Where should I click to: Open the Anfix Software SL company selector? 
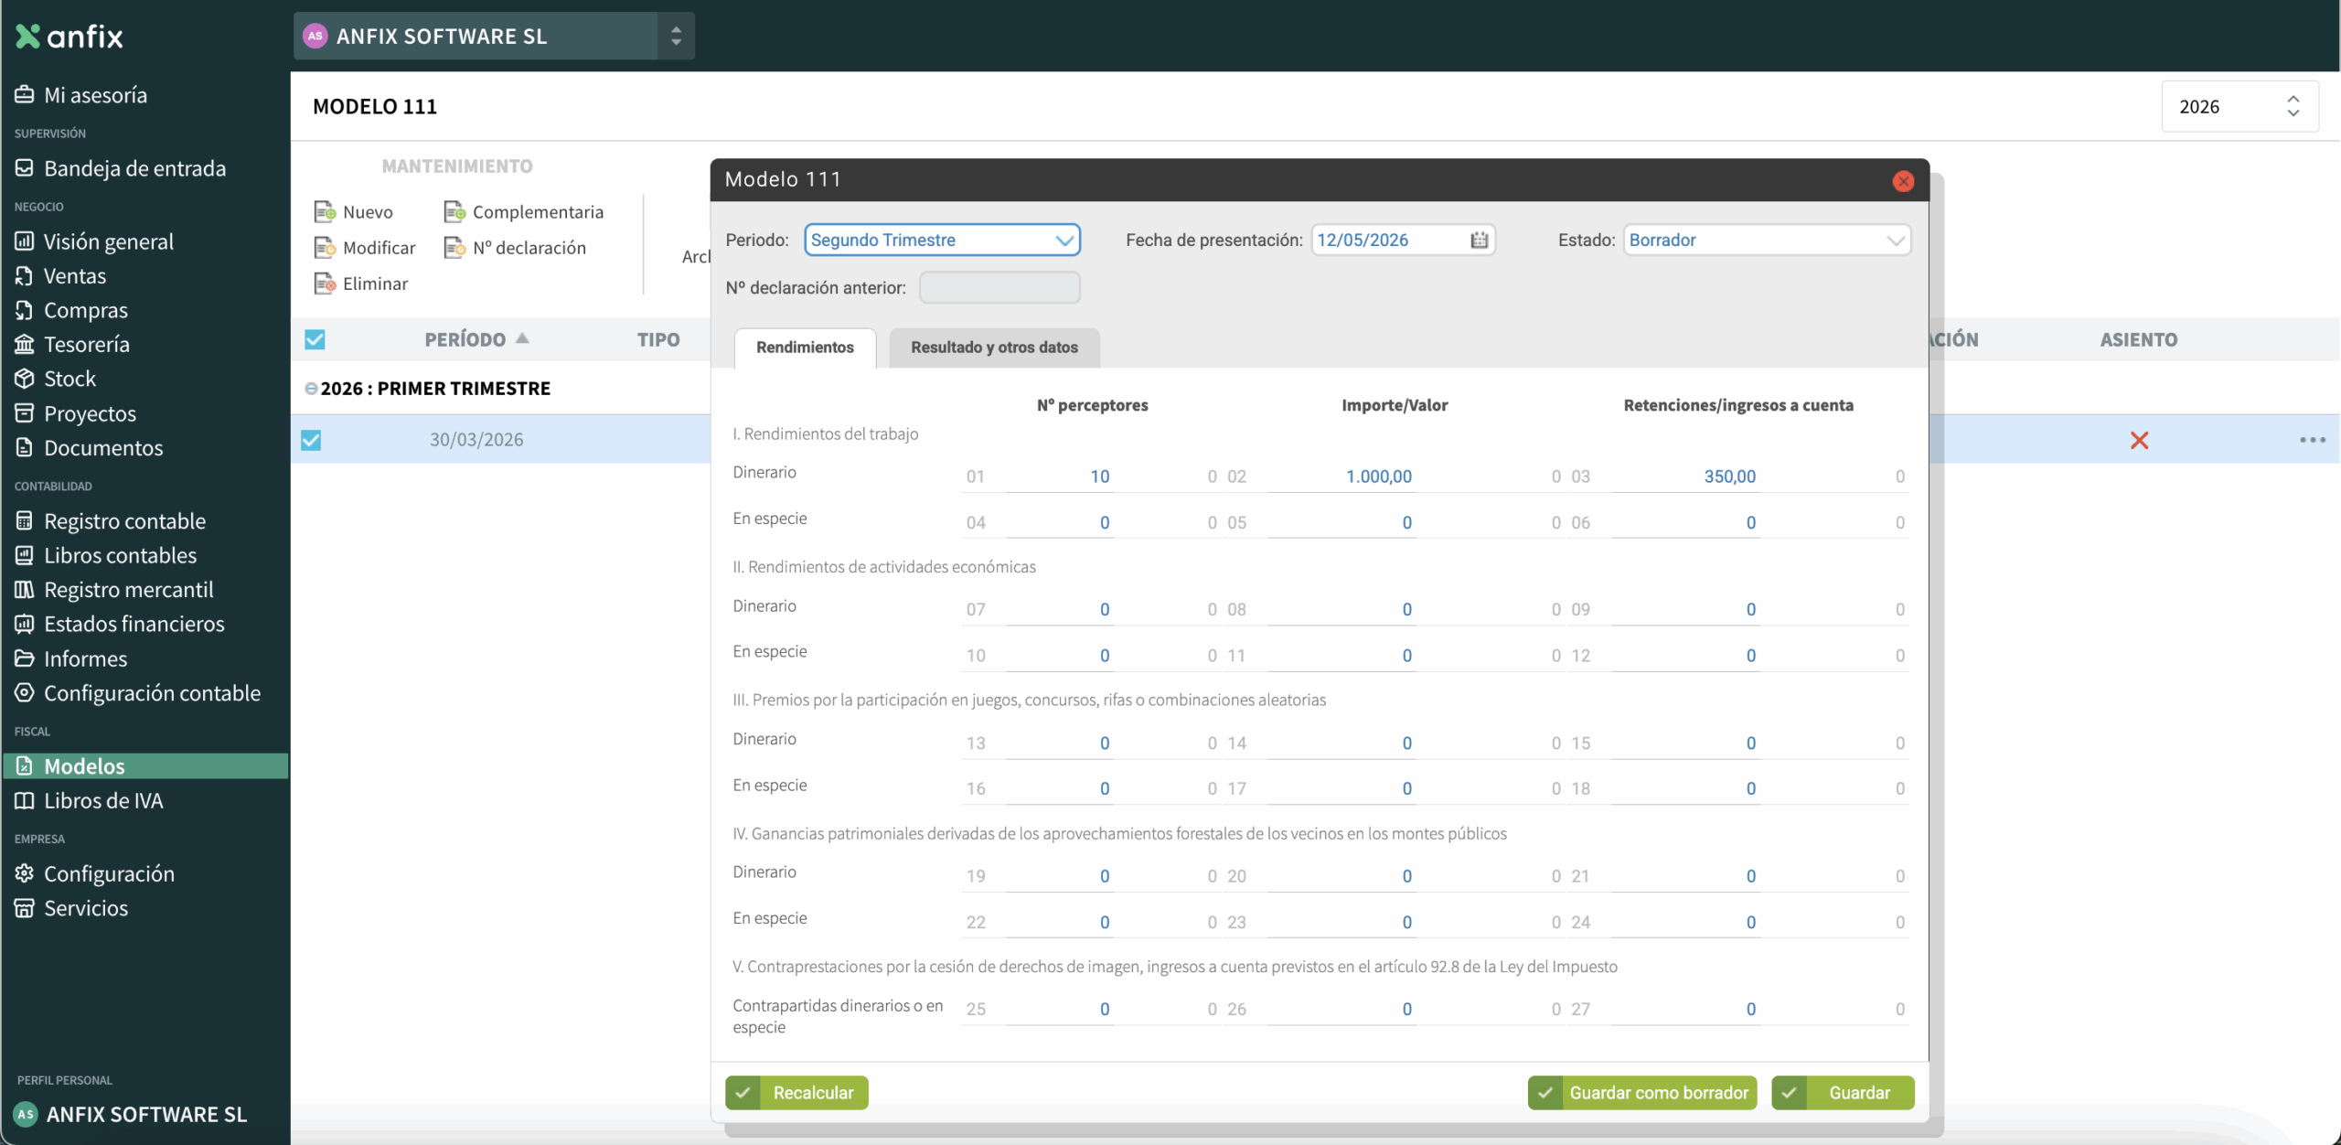coord(494,37)
